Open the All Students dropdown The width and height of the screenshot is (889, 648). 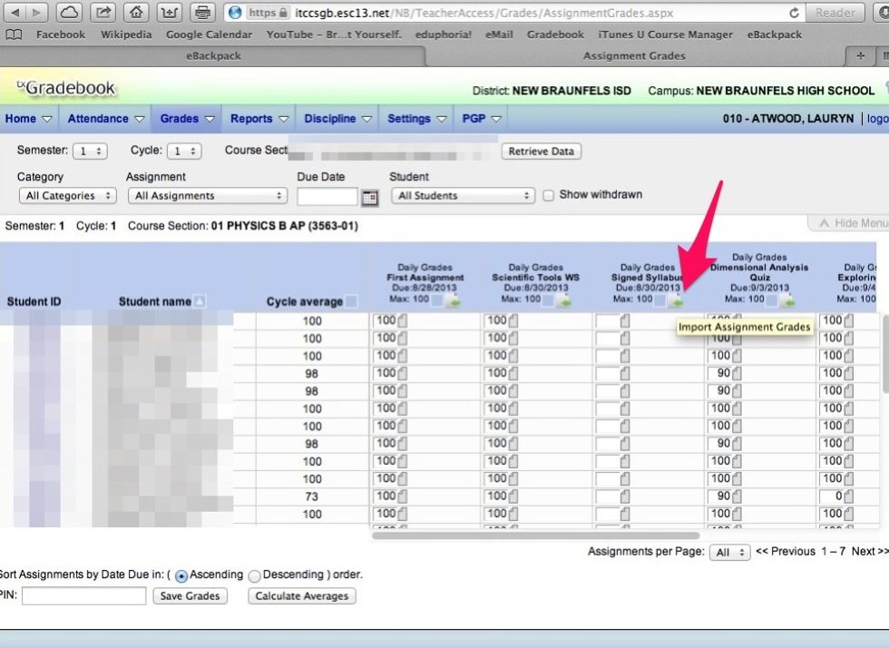(463, 195)
